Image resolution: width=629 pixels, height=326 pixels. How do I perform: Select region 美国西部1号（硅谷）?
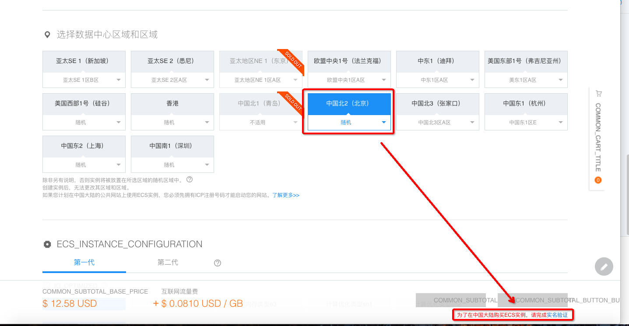pyautogui.click(x=84, y=104)
